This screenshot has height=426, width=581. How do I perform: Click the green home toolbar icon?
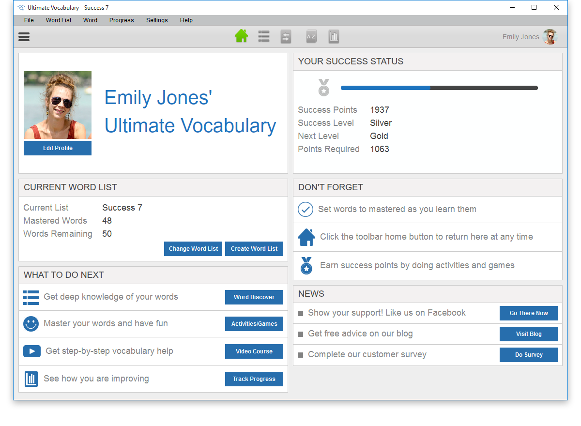click(241, 36)
